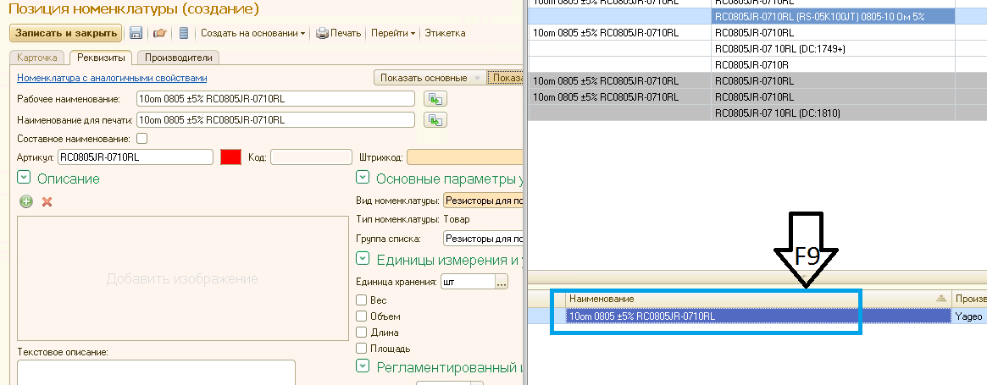Click copy icon beside Наименование для печати
This screenshot has width=987, height=385.
tap(435, 120)
